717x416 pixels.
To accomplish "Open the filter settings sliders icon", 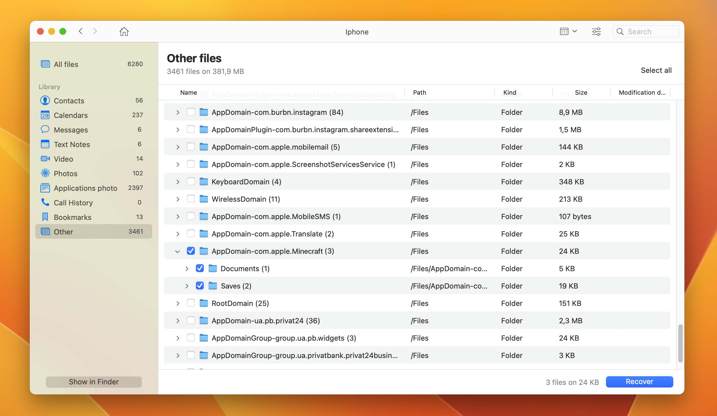I will [596, 32].
